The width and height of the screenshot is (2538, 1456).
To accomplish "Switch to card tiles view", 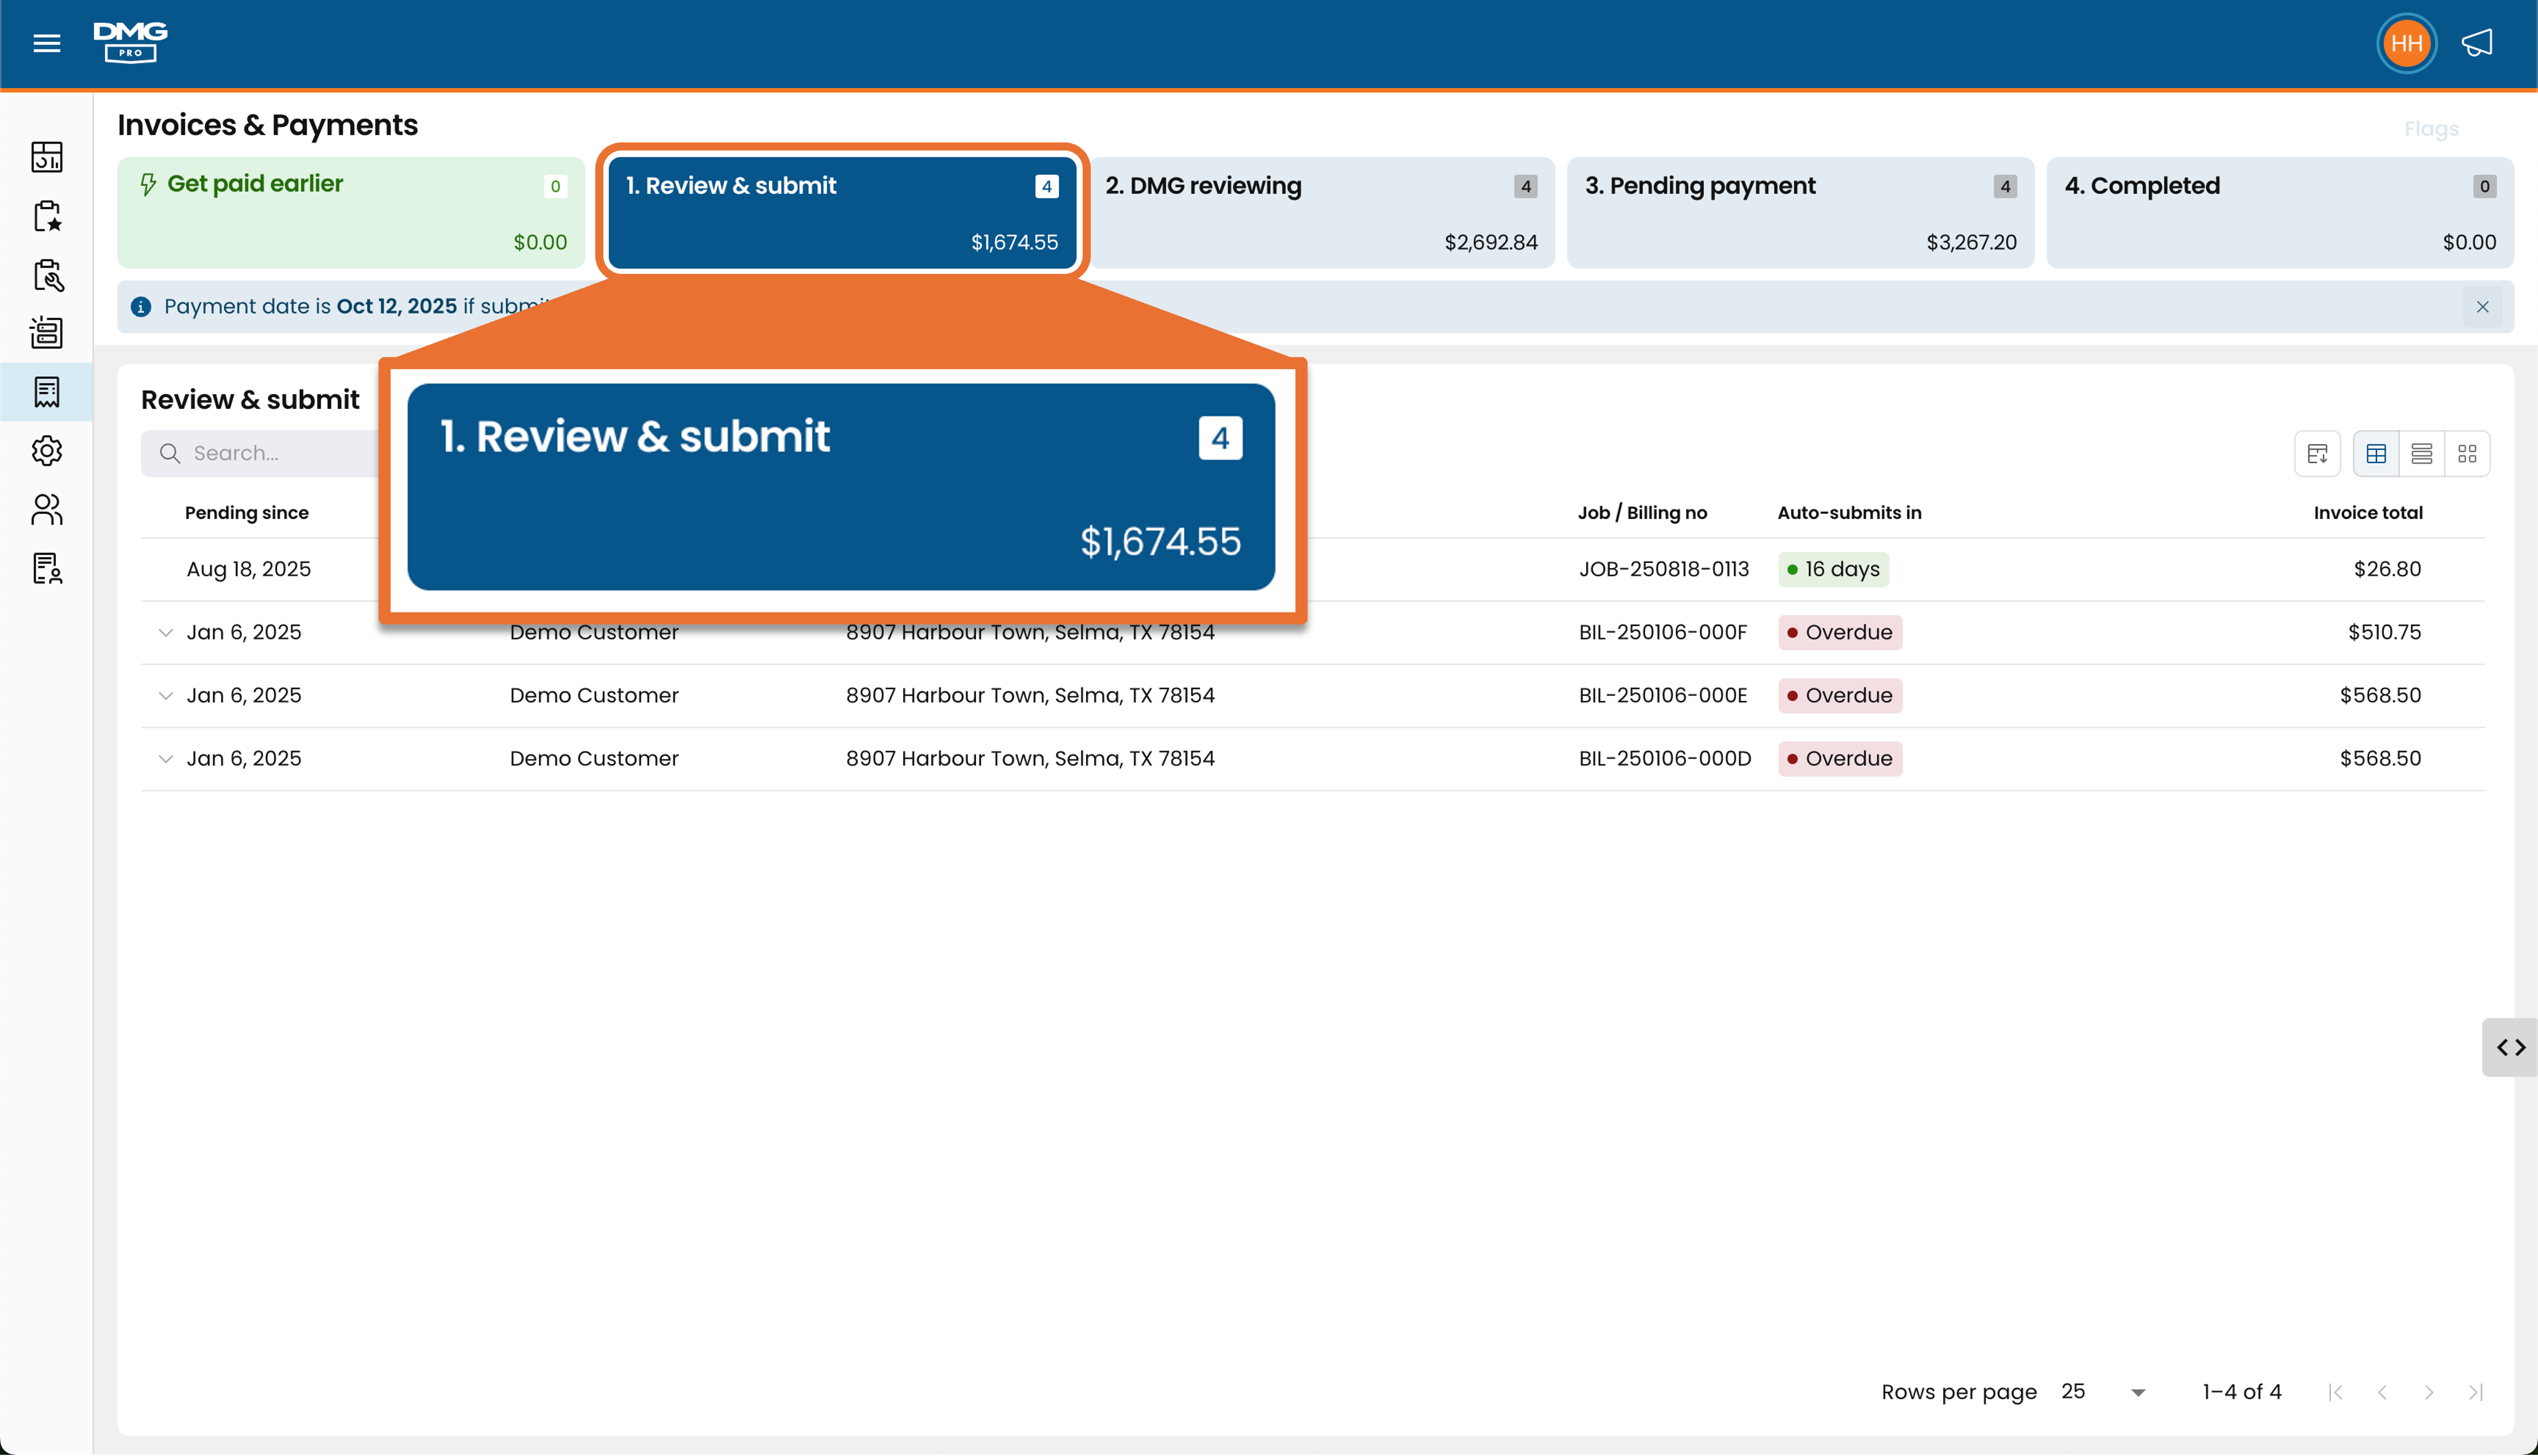I will [2467, 453].
